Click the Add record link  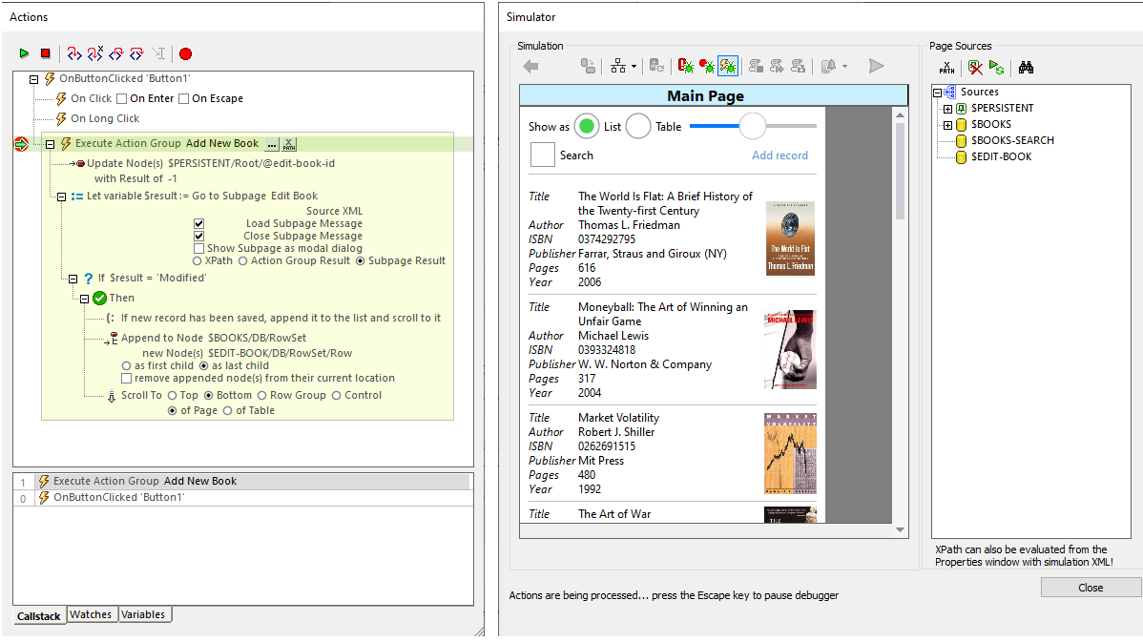(x=779, y=155)
